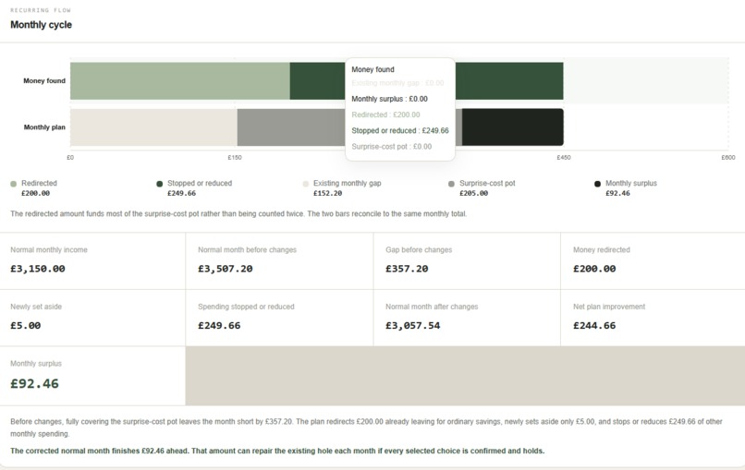Click tooltip row Monthly surplus : £0.00

390,99
